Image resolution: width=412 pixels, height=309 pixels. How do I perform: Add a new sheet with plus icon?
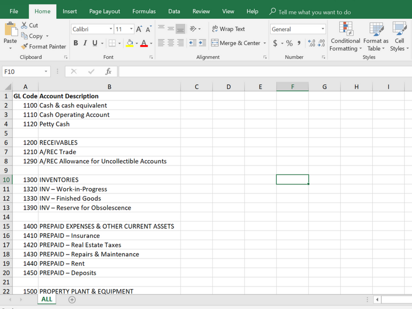pyautogui.click(x=72, y=299)
